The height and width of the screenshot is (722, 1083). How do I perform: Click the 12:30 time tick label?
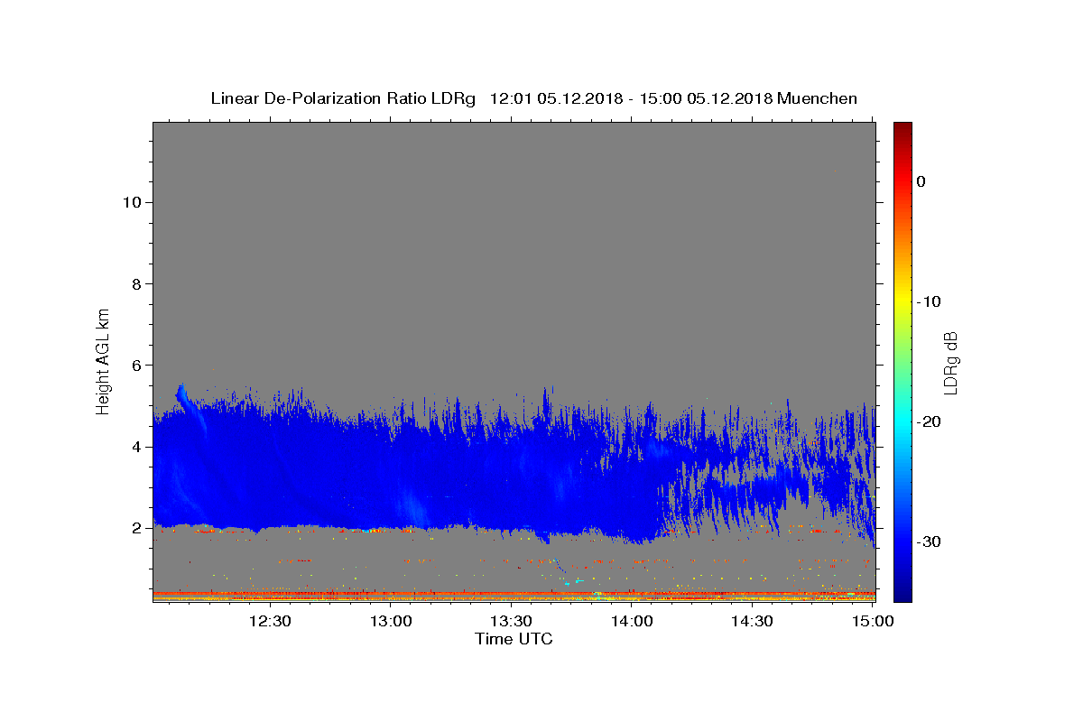point(270,621)
